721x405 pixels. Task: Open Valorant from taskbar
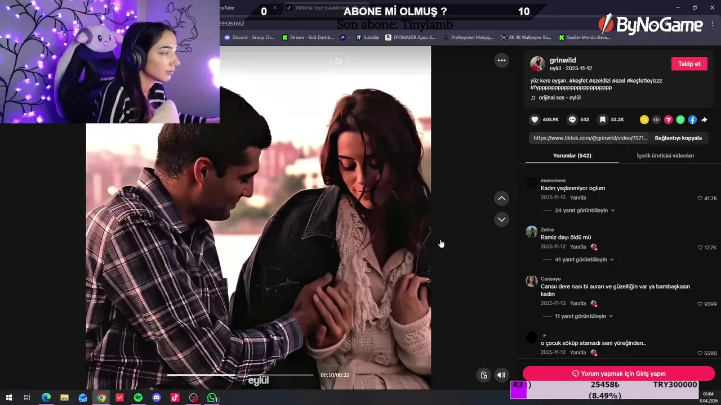tap(119, 398)
